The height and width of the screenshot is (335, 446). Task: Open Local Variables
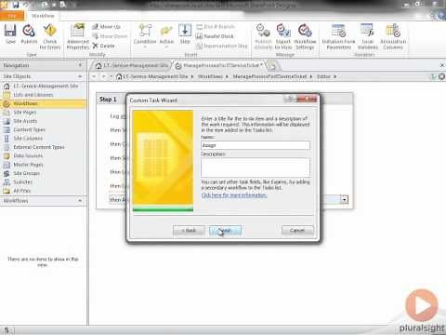(x=368, y=37)
